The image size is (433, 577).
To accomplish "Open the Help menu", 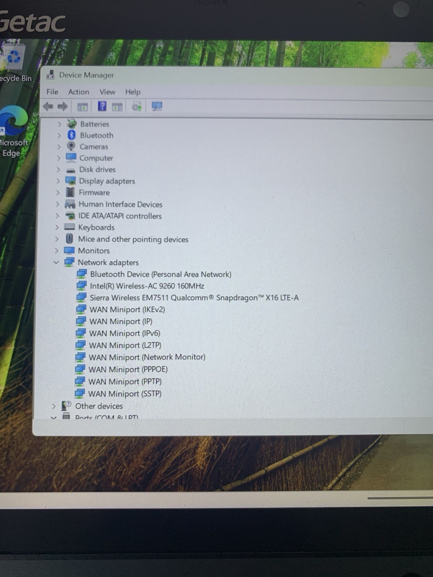I will click(133, 92).
